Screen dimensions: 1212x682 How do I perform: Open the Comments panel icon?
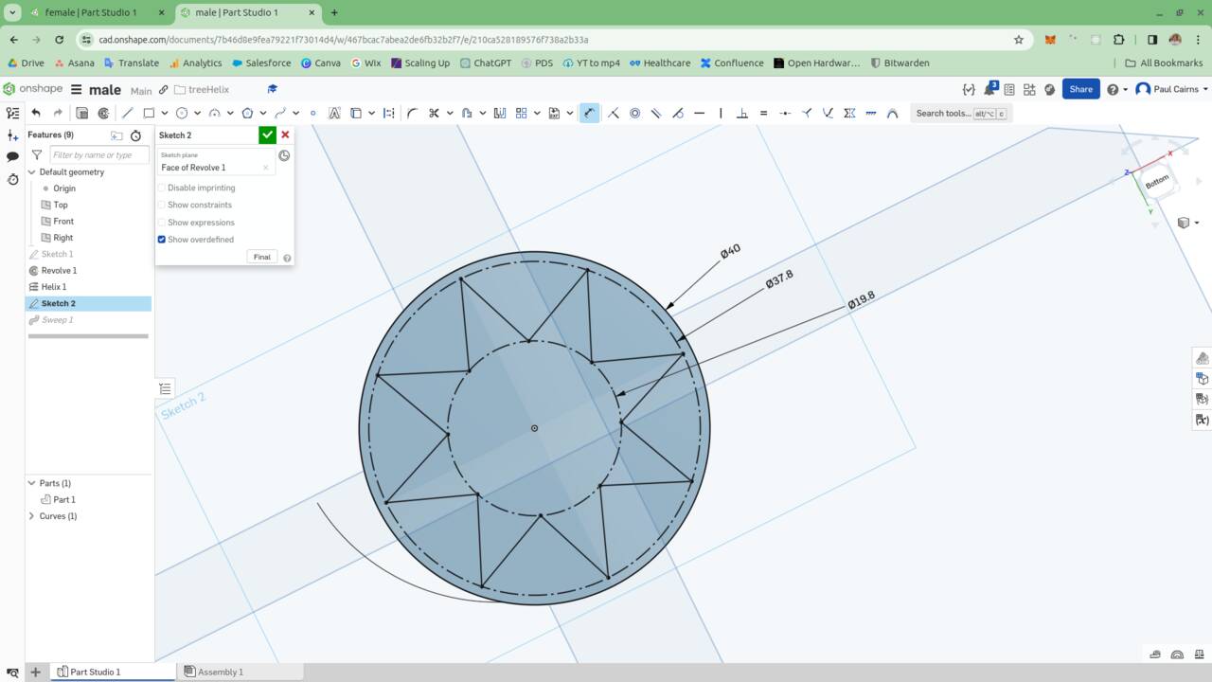pyautogui.click(x=12, y=156)
